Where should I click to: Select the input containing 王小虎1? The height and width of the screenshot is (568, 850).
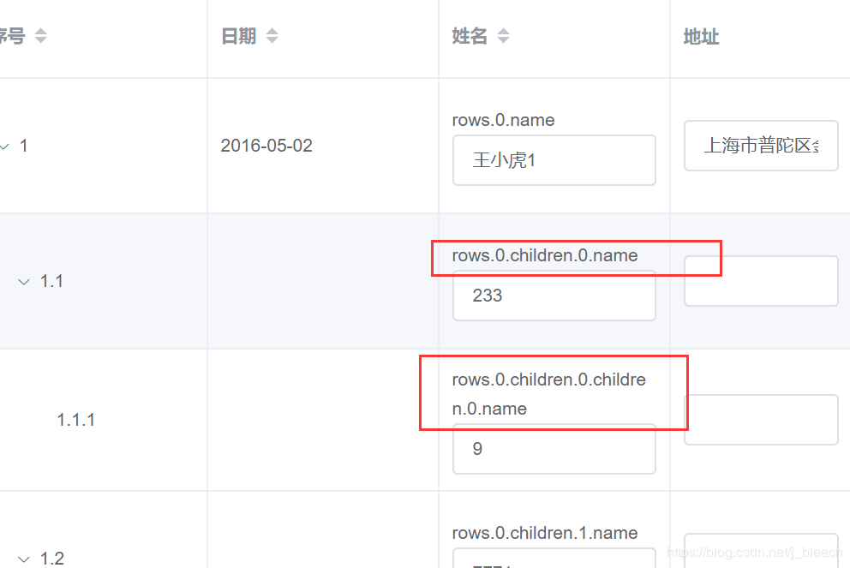tap(554, 160)
